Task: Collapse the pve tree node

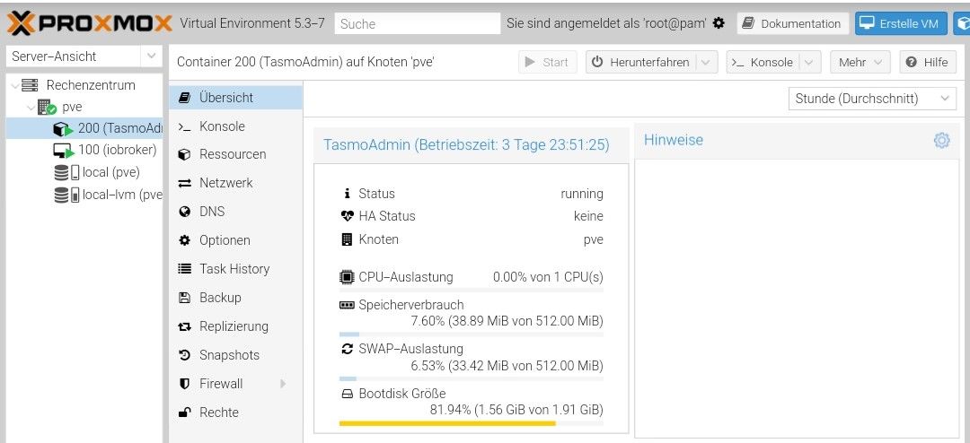Action: pyautogui.click(x=31, y=107)
